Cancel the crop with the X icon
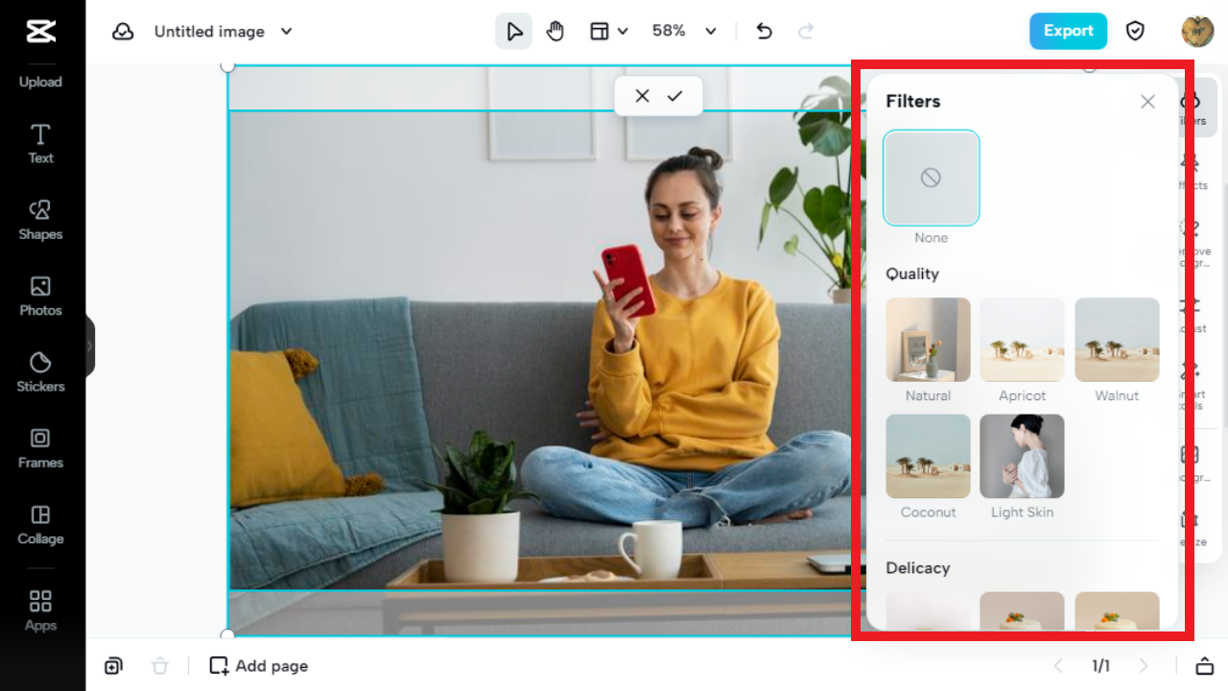The image size is (1228, 691). [642, 96]
